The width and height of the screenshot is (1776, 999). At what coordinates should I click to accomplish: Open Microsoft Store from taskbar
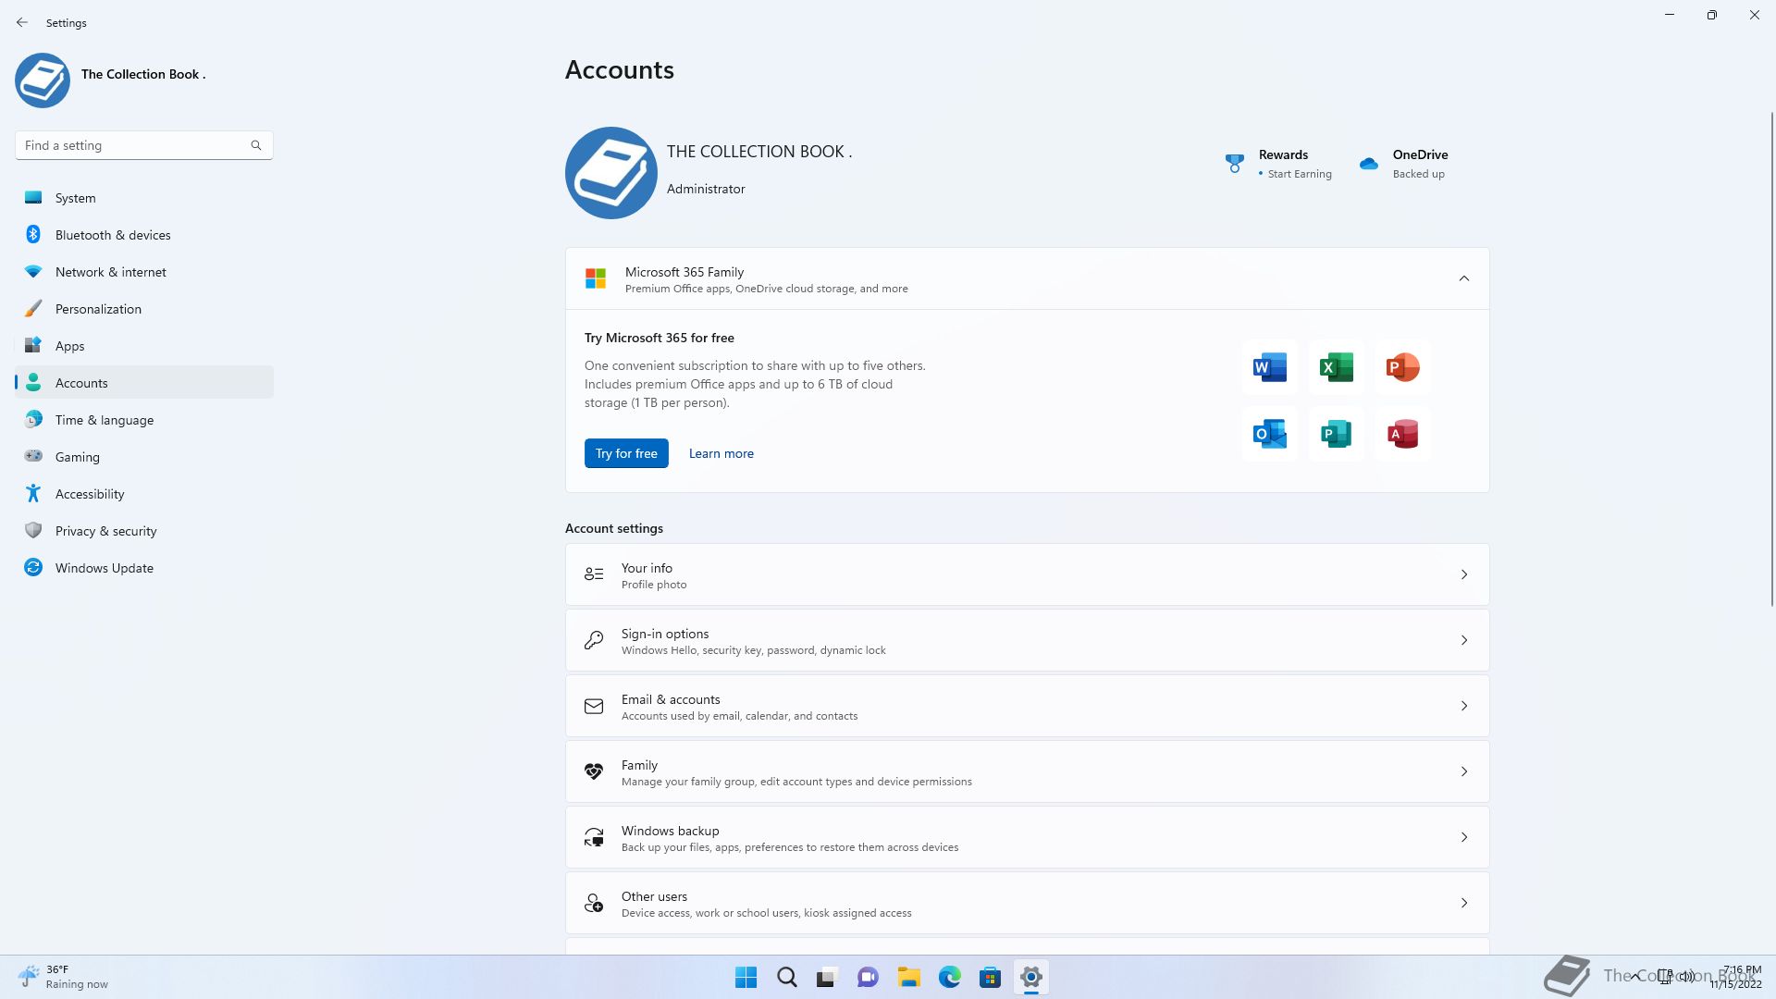tap(991, 977)
